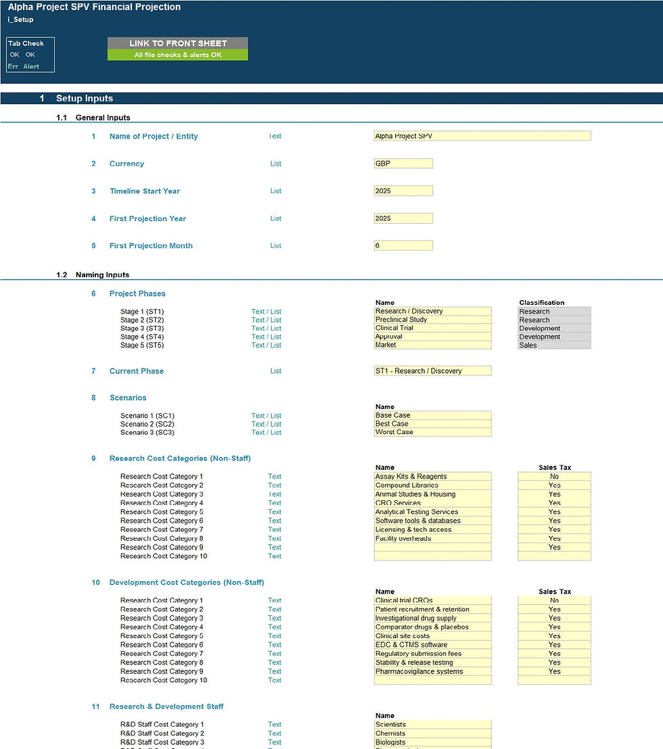Click the Err indicator in Tab Check
Image resolution: width=663 pixels, height=749 pixels.
tap(13, 66)
